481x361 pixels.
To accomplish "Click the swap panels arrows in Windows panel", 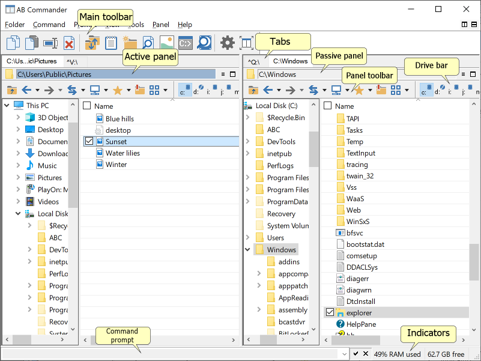I will (313, 90).
